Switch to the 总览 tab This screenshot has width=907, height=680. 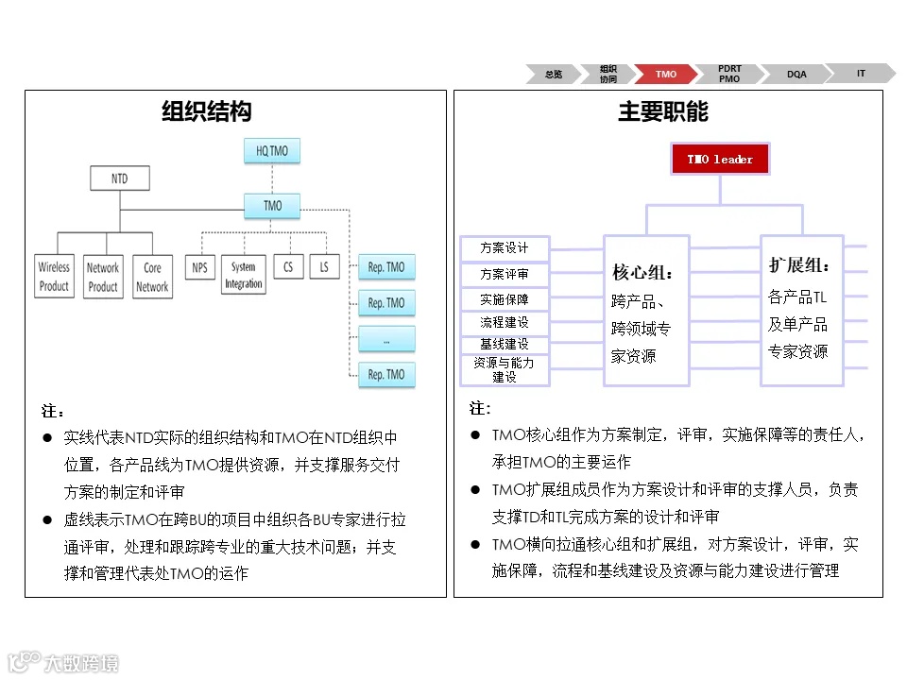click(x=552, y=74)
